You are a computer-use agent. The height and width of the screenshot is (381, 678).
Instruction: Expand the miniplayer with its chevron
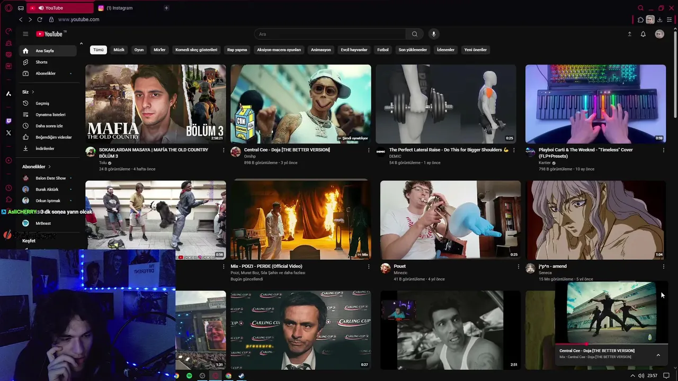click(x=658, y=355)
